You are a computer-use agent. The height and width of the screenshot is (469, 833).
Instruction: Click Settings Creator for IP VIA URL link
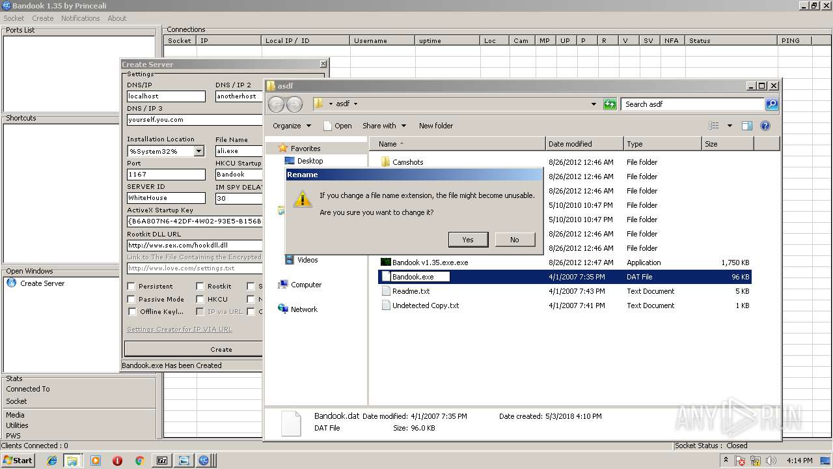tap(180, 329)
